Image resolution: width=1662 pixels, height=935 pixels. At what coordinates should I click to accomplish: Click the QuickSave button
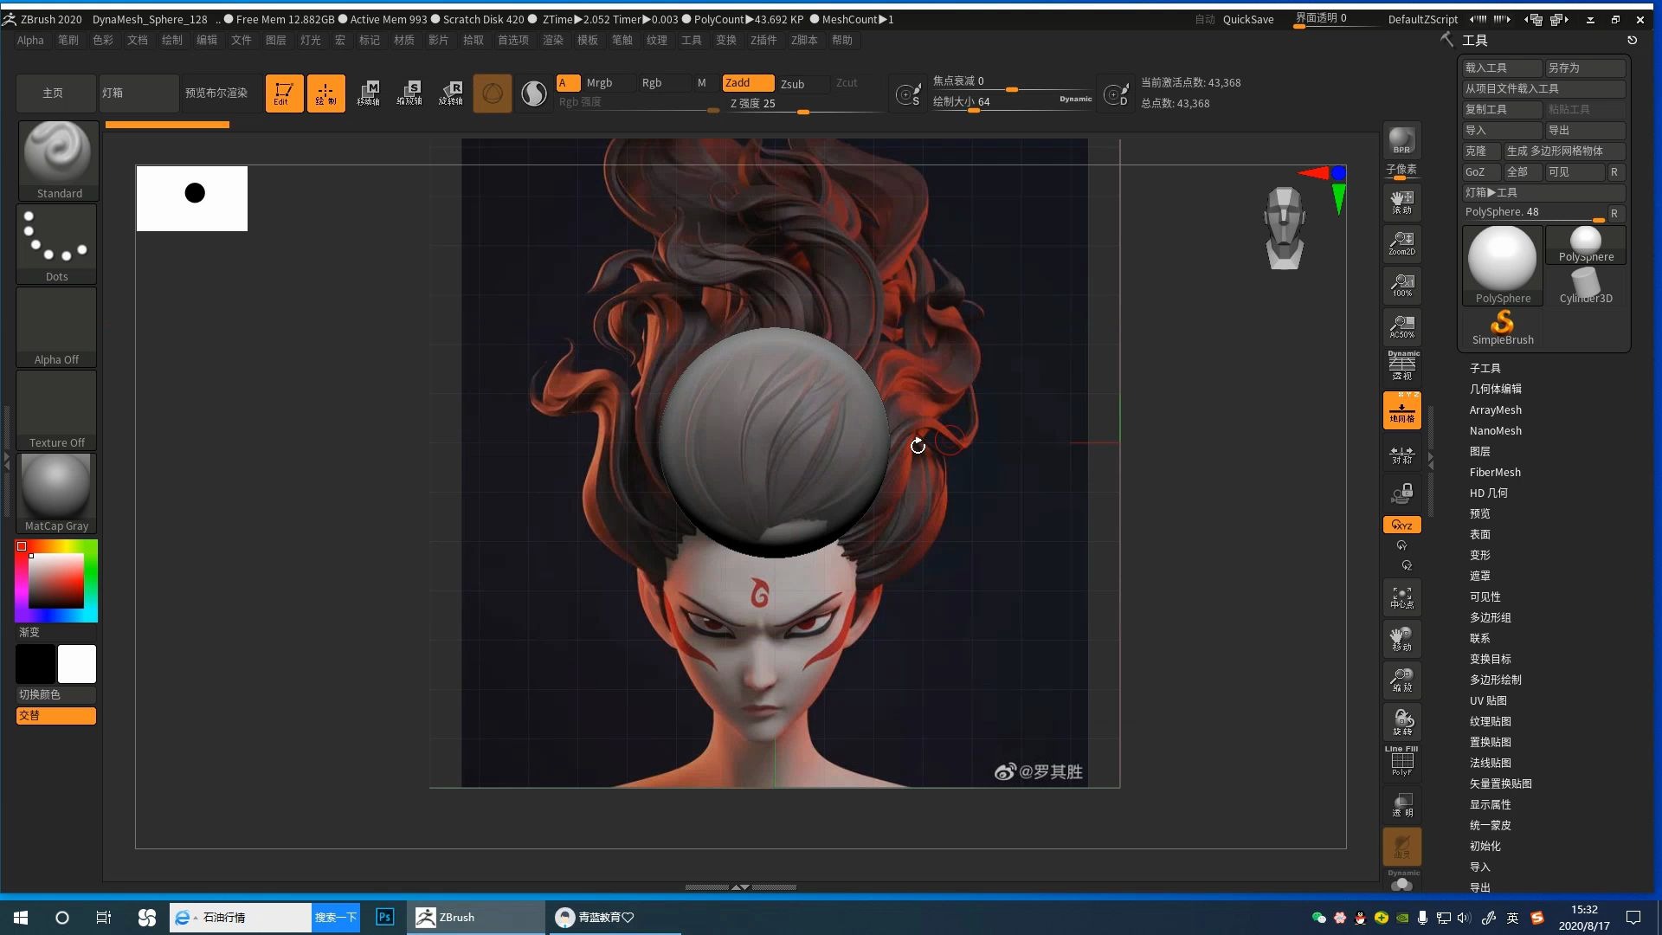1247,19
